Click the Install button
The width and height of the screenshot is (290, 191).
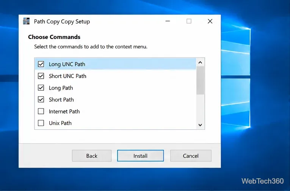[x=140, y=156]
